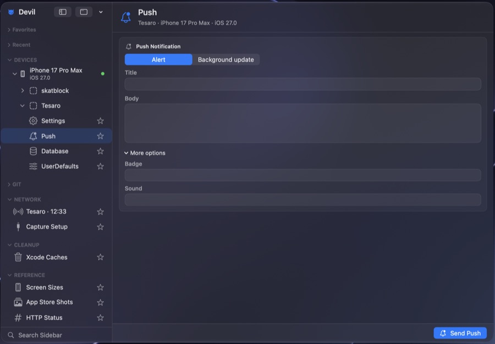Click the Xcode Caches trash icon
Viewport: 495px width, 344px height.
pos(18,257)
